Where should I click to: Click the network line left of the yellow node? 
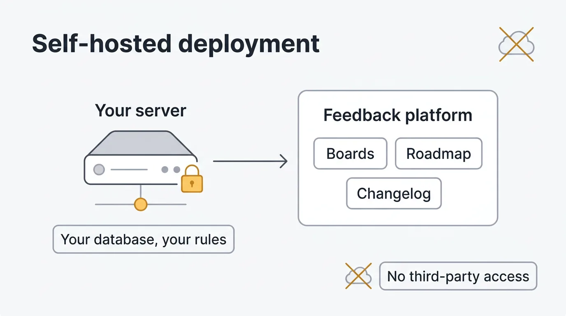114,204
